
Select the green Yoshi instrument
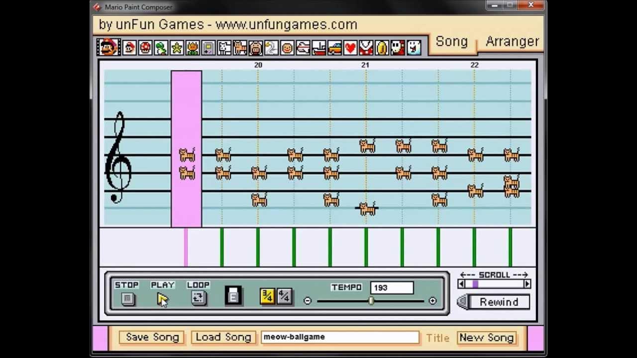(x=161, y=48)
